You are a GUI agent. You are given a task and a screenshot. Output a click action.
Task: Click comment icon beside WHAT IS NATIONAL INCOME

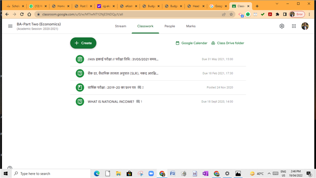138,102
